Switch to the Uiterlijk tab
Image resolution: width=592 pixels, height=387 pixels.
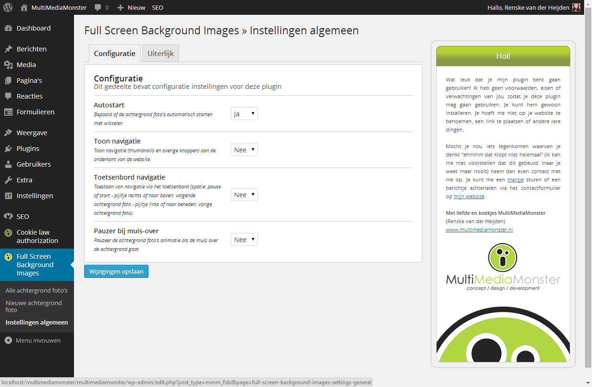[160, 53]
